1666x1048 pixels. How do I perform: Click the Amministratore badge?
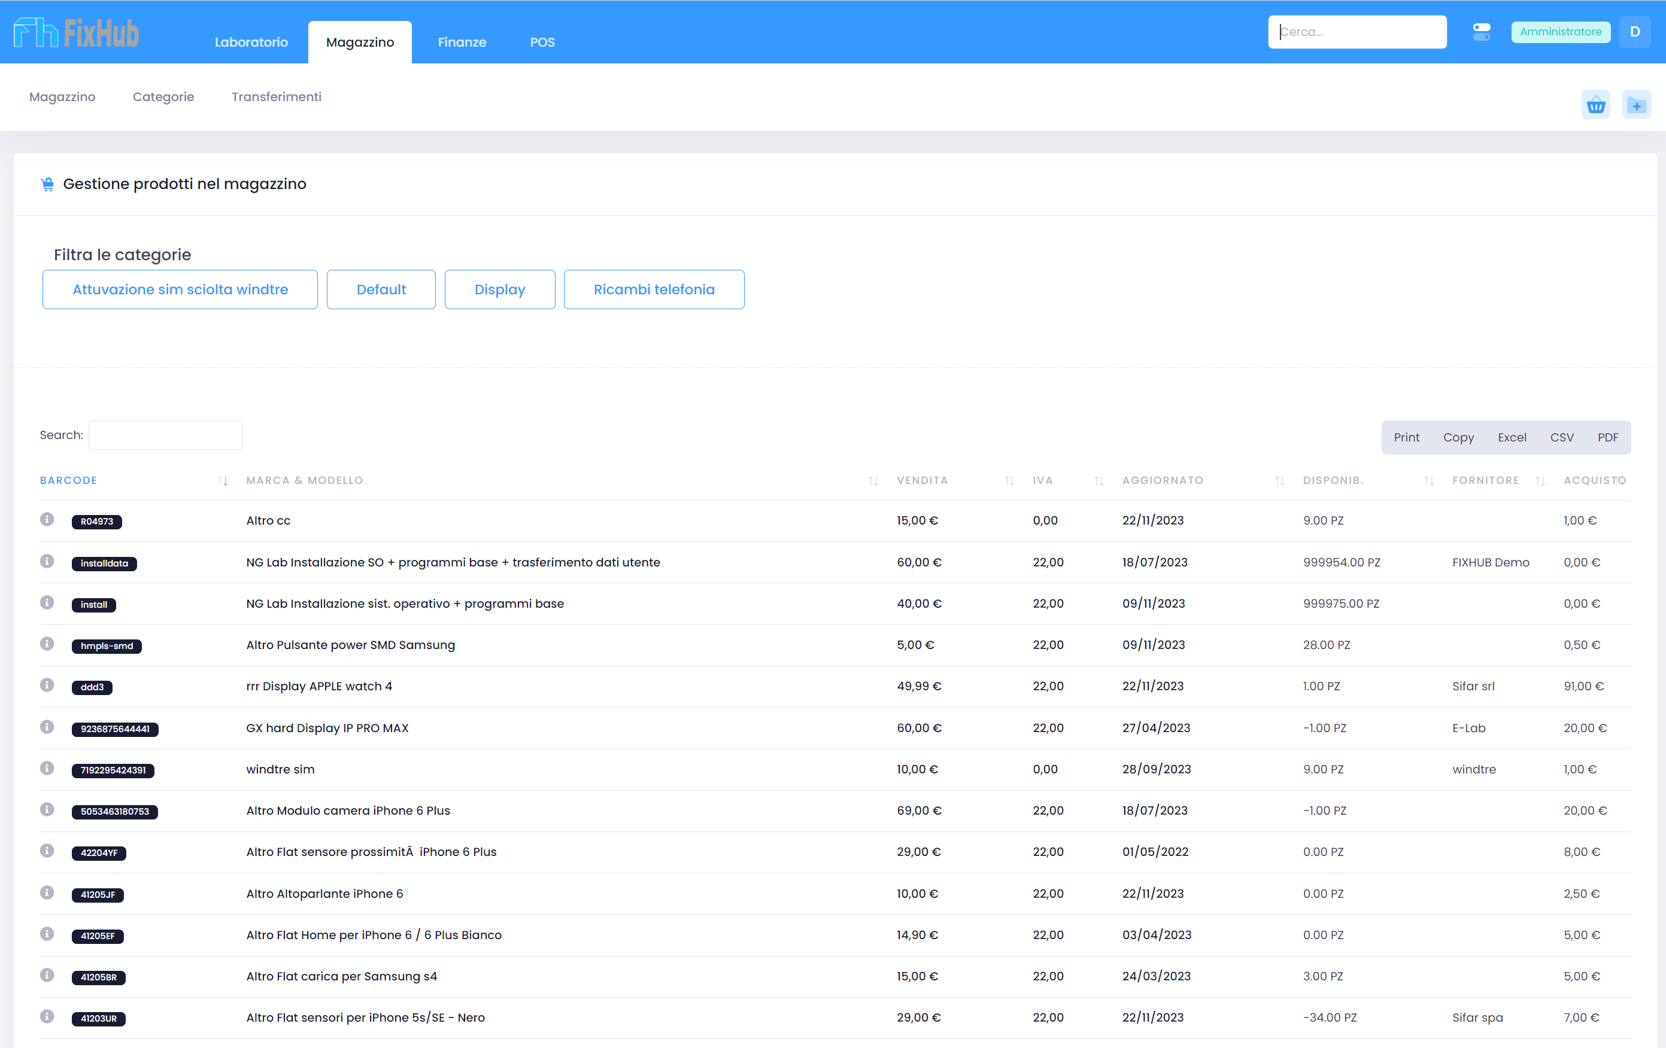1560,32
